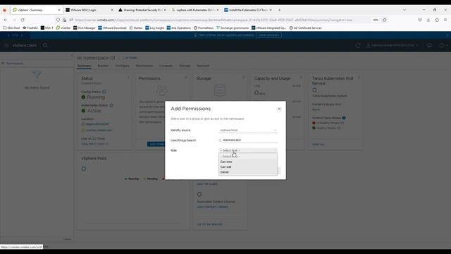The height and width of the screenshot is (254, 451).
Task: Open the FreeNAS bookmark
Action: pos(30,28)
